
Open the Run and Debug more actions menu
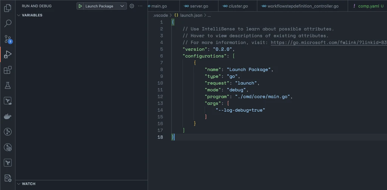[x=140, y=6]
